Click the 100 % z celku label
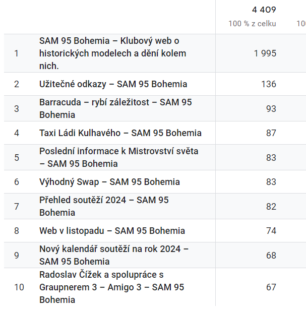 click(252, 24)
